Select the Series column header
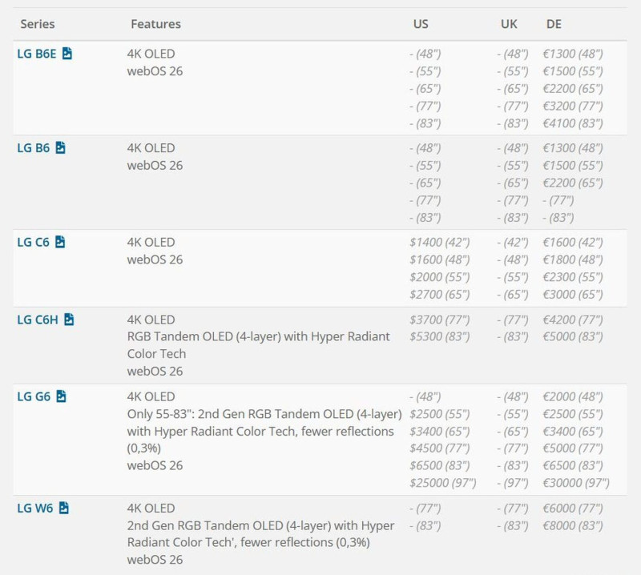 tap(38, 24)
